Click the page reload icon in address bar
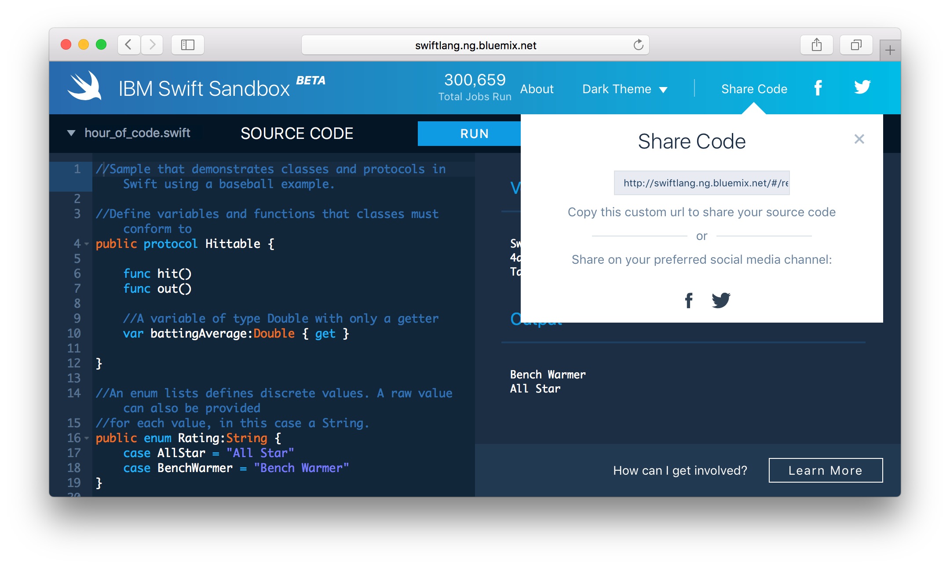Viewport: 950px width, 567px height. [x=638, y=44]
